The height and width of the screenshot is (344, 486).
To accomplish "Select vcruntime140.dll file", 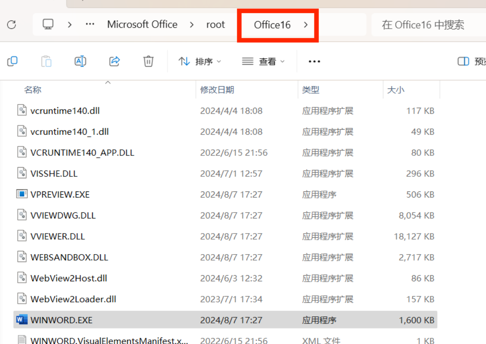I will tap(65, 111).
